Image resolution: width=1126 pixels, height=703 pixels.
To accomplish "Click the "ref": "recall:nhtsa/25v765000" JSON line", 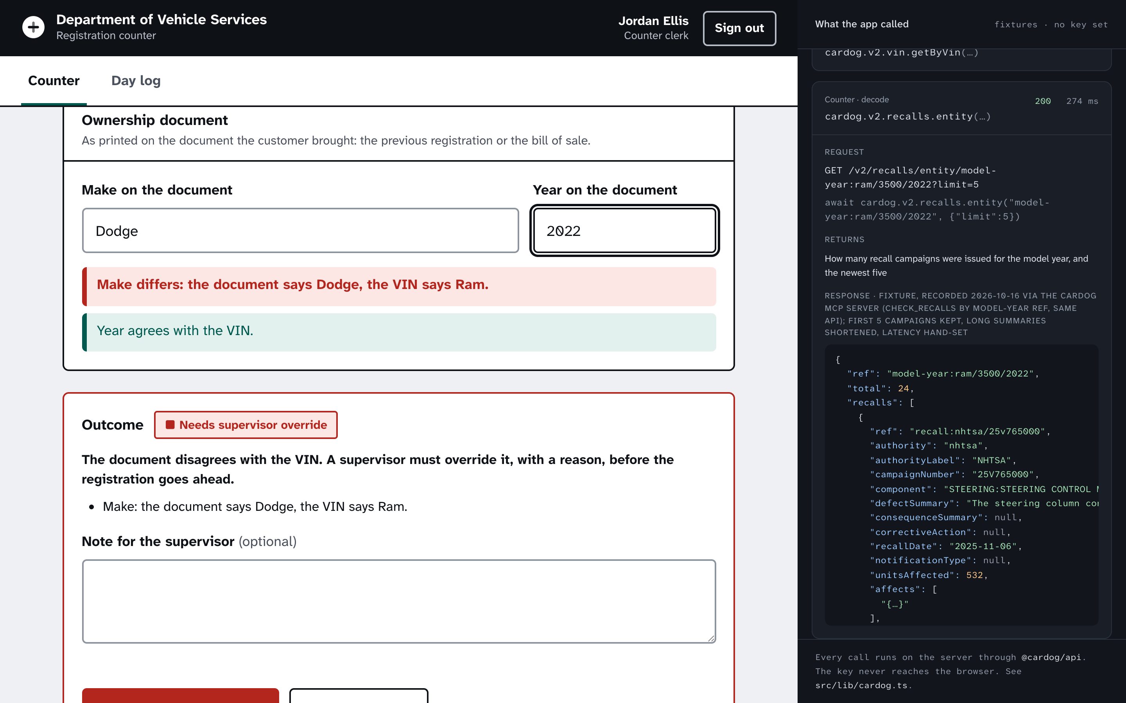I will (960, 431).
